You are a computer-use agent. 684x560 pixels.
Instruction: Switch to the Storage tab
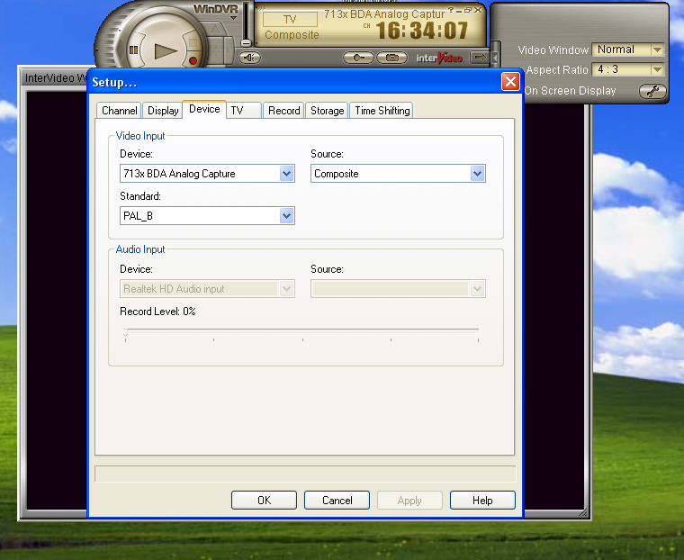click(x=328, y=111)
